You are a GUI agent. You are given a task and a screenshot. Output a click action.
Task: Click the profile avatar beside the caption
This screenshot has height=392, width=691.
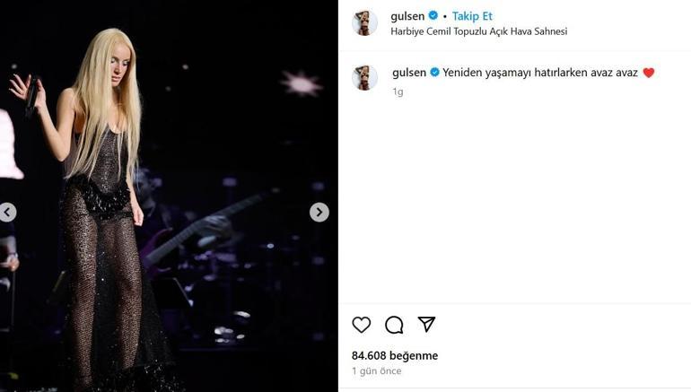(x=365, y=77)
